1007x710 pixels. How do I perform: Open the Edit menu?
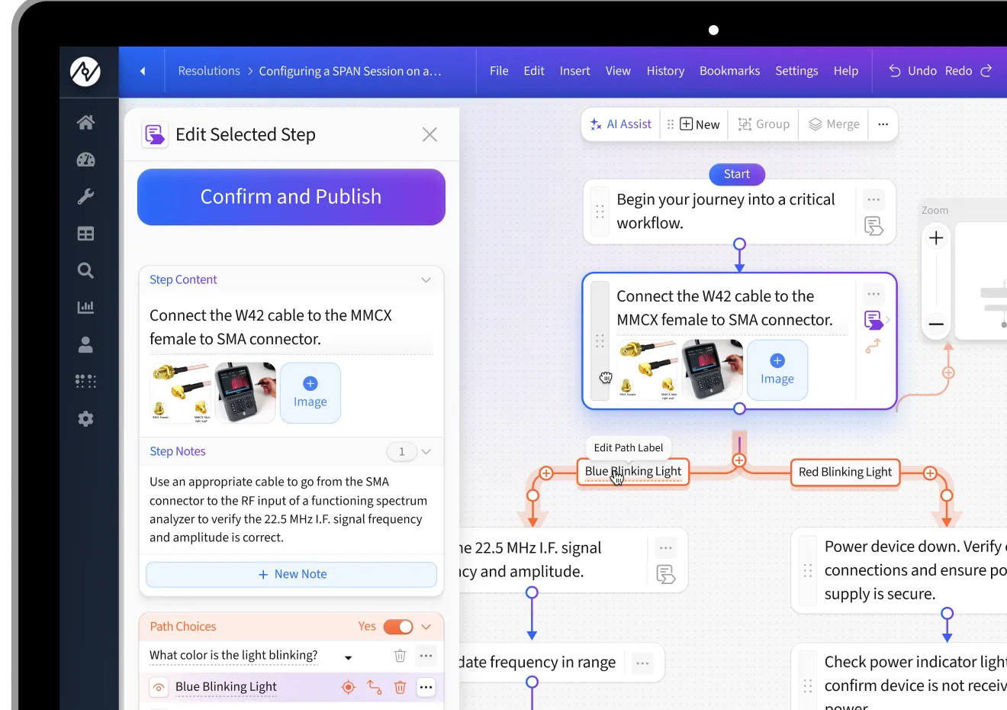coord(534,71)
